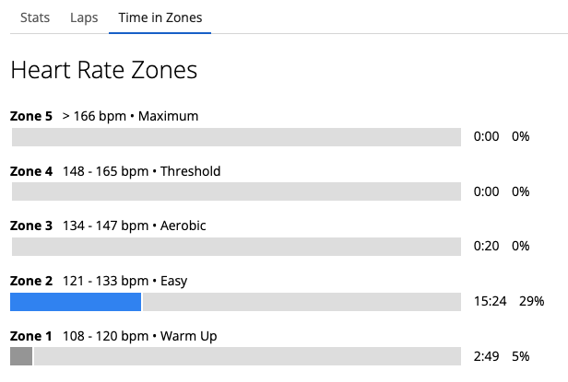The image size is (568, 382).
Task: Click the Zone 4 label
Action: coord(31,171)
